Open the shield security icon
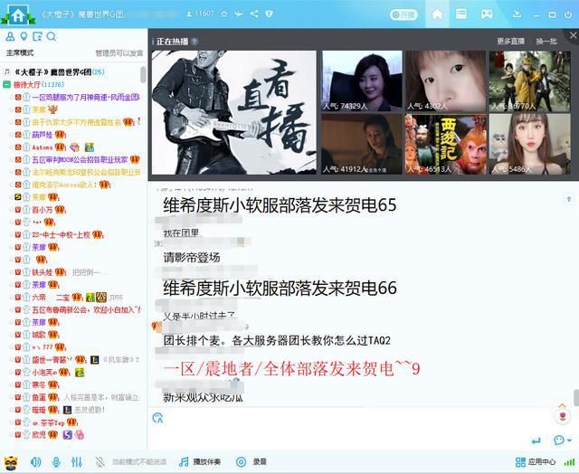Image resolution: width=579 pixels, height=474 pixels. 270,14
